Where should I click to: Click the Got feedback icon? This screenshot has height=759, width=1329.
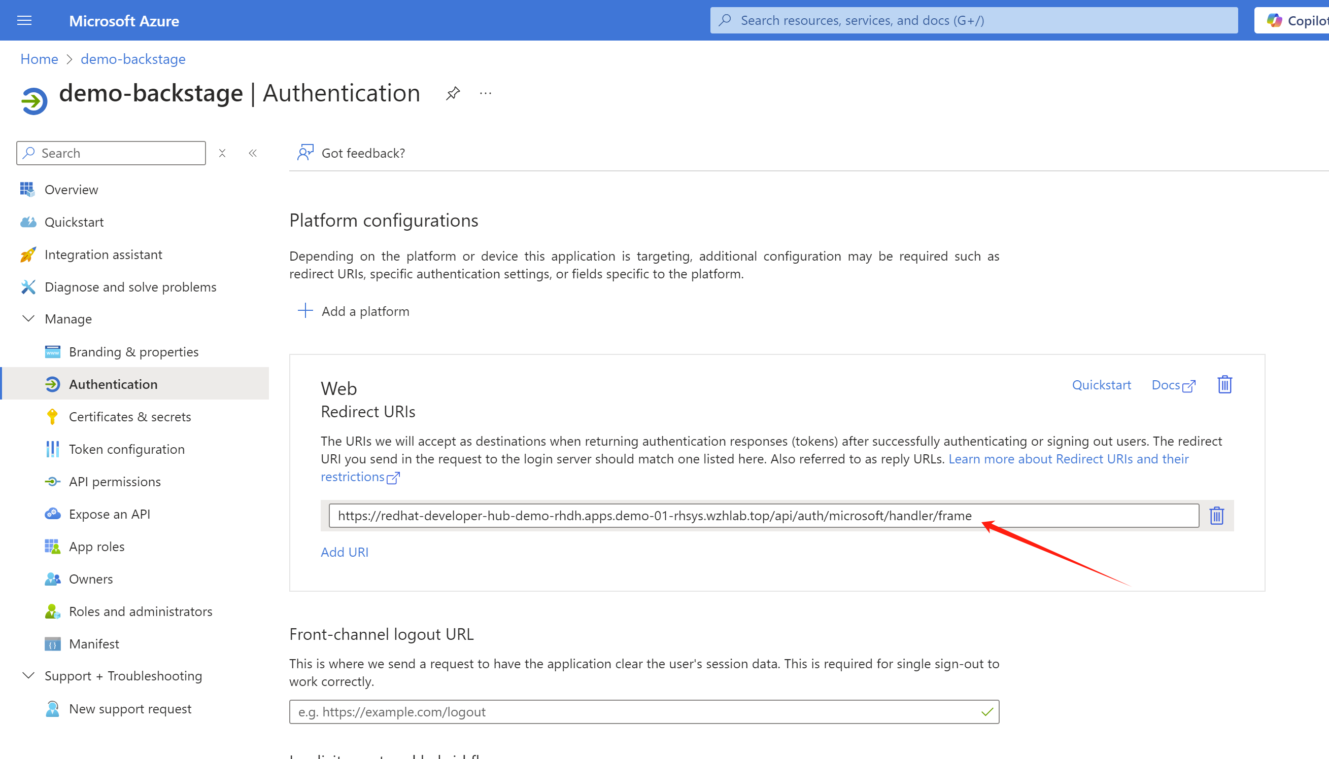[305, 153]
